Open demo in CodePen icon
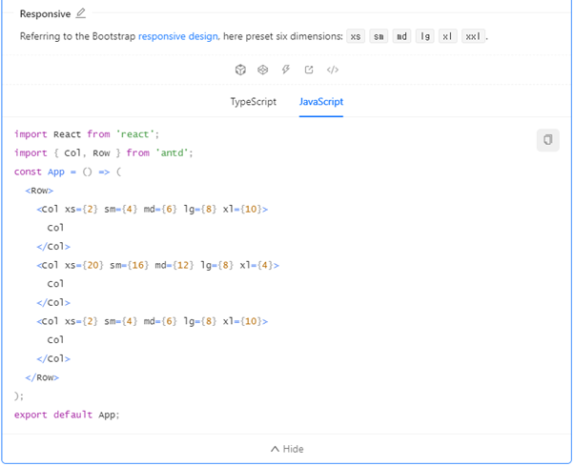Screen dimensions: 574x466 coord(263,70)
